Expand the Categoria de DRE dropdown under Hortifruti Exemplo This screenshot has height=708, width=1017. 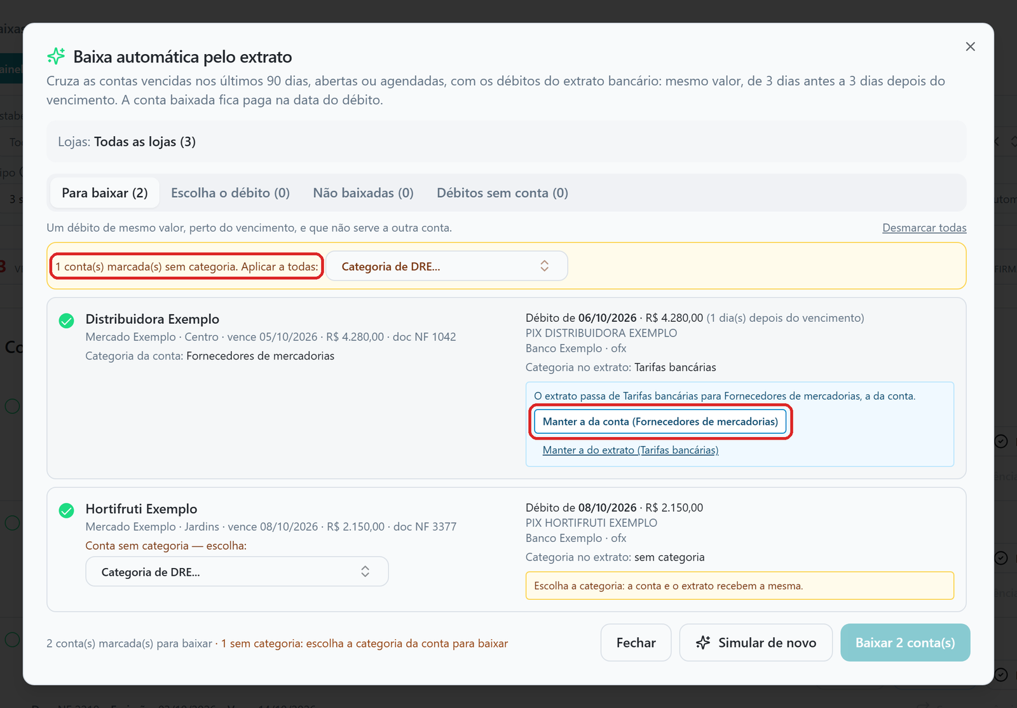[x=237, y=572]
